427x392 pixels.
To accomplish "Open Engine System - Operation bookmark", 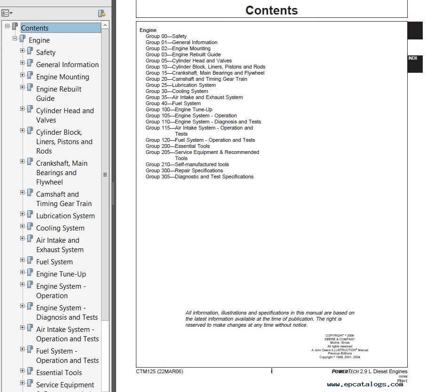I will pos(61,291).
